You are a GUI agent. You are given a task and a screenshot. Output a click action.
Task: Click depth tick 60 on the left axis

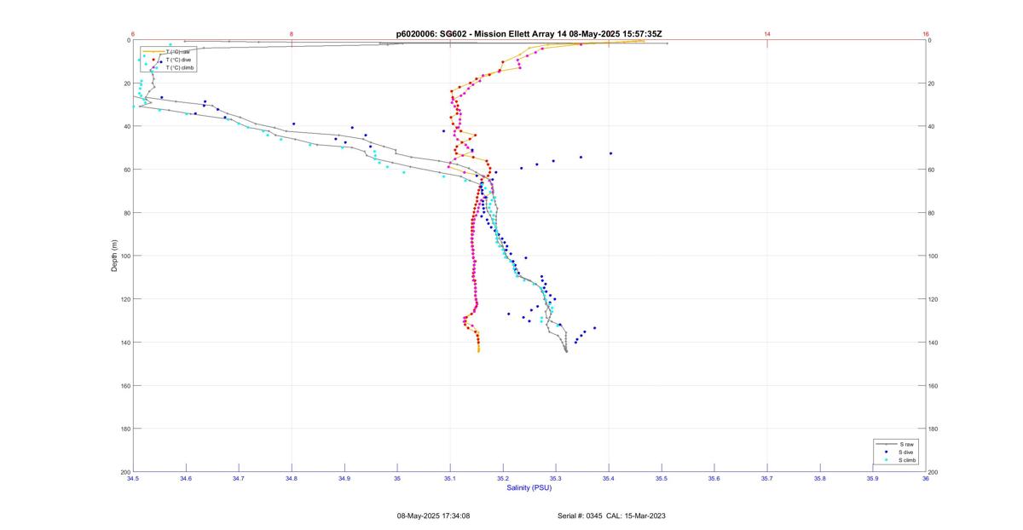126,170
